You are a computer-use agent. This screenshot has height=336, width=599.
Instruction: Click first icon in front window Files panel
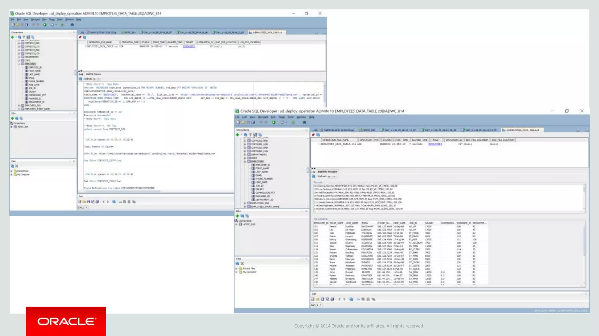[237, 263]
